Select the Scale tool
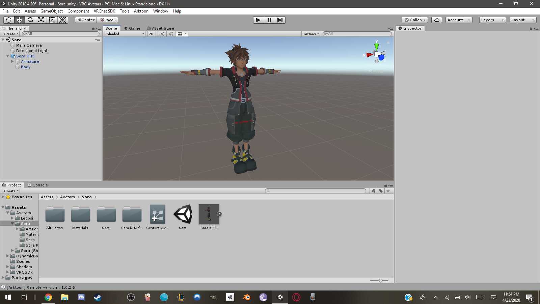This screenshot has height=304, width=540. [41, 20]
